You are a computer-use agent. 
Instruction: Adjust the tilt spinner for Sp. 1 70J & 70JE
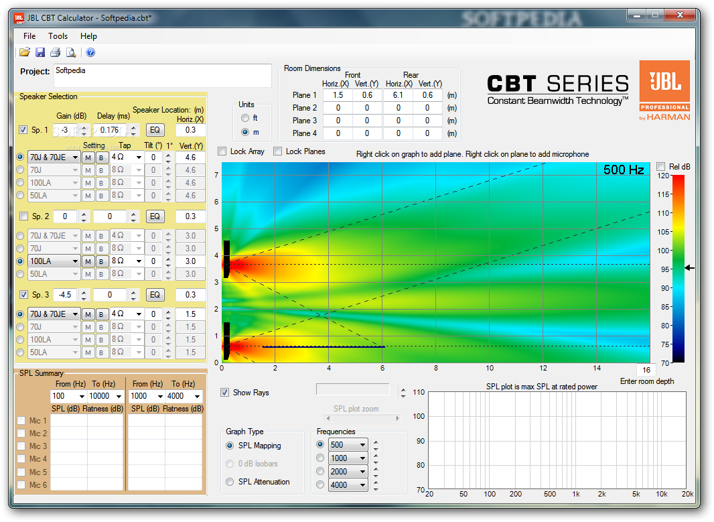[168, 157]
